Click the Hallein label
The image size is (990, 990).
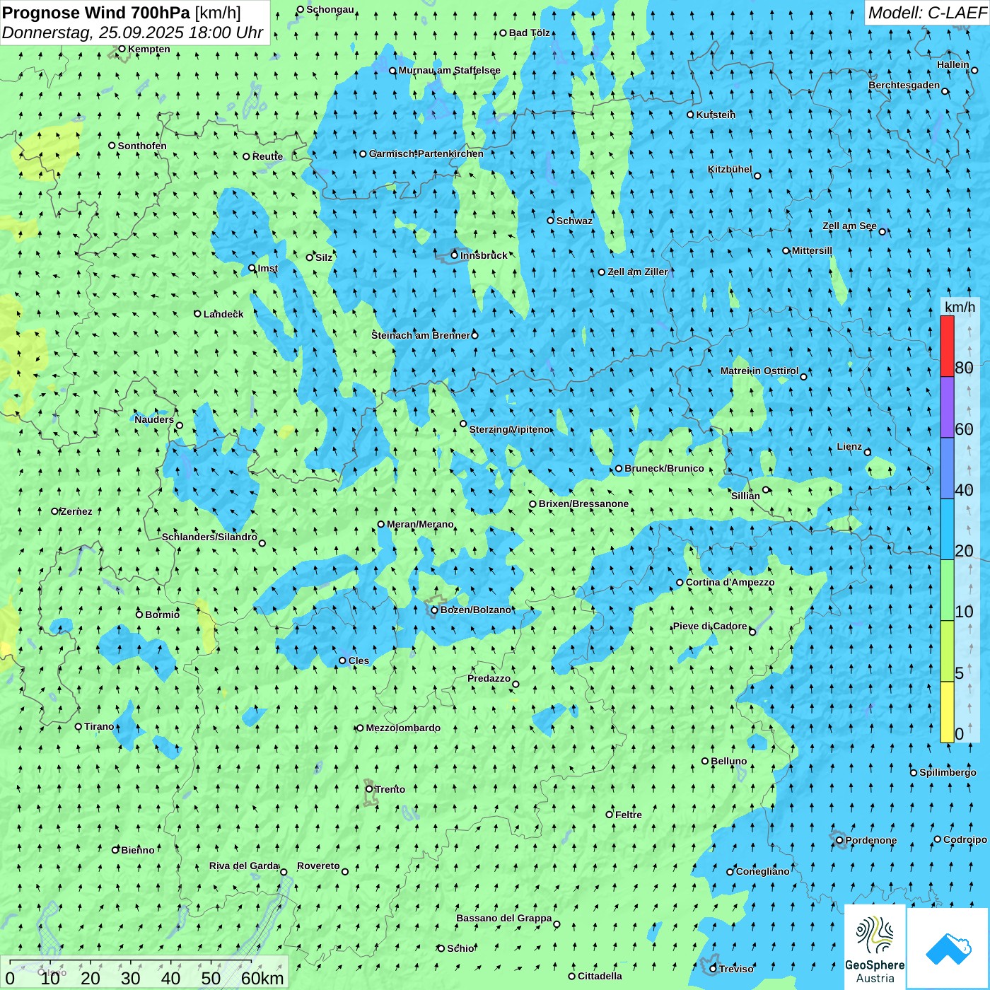click(x=953, y=64)
